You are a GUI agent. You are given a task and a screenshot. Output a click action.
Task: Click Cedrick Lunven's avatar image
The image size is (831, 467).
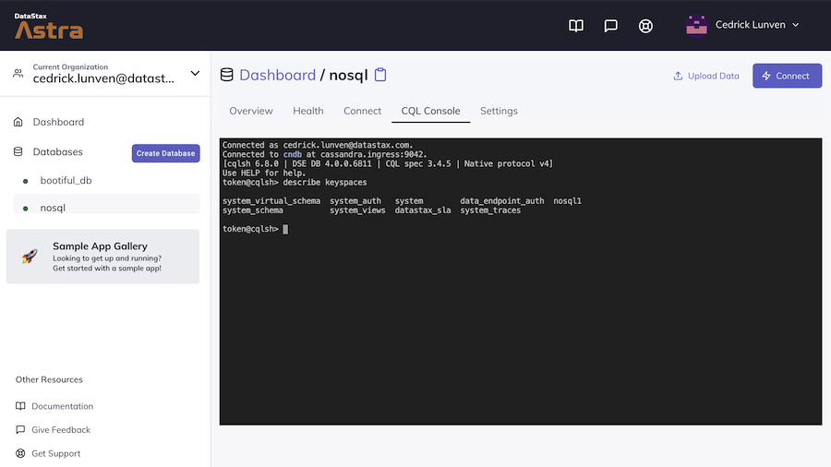point(696,26)
